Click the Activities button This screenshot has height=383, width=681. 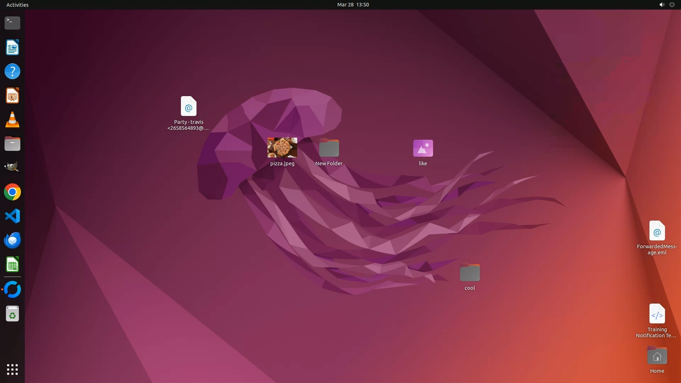[x=17, y=5]
